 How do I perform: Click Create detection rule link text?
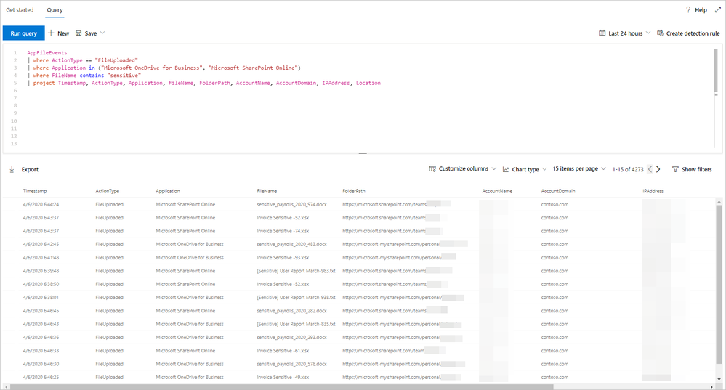coord(693,33)
